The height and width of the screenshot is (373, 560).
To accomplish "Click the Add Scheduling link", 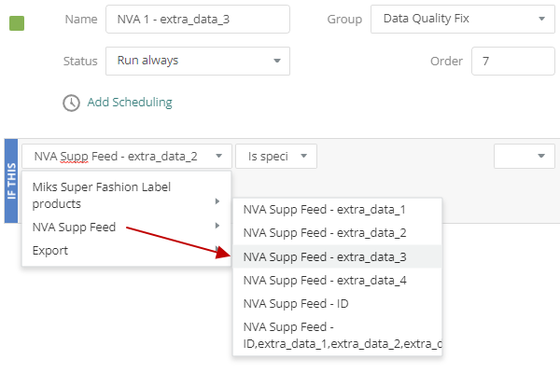I will point(130,103).
